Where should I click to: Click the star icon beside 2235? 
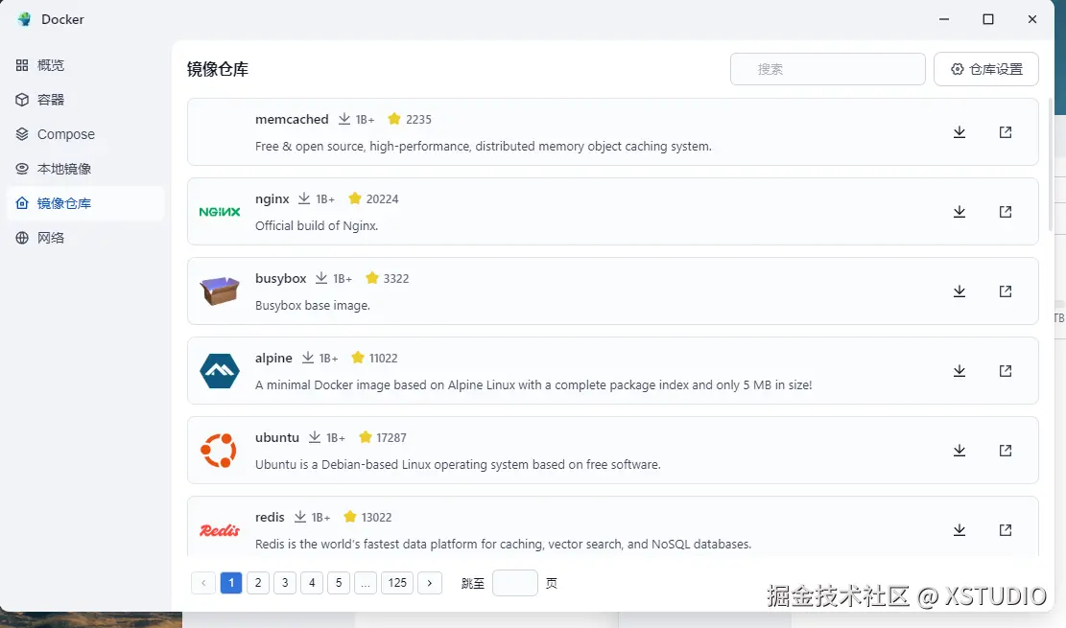[393, 118]
